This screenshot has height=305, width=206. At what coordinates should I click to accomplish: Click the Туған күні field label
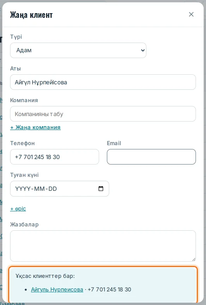point(24,175)
